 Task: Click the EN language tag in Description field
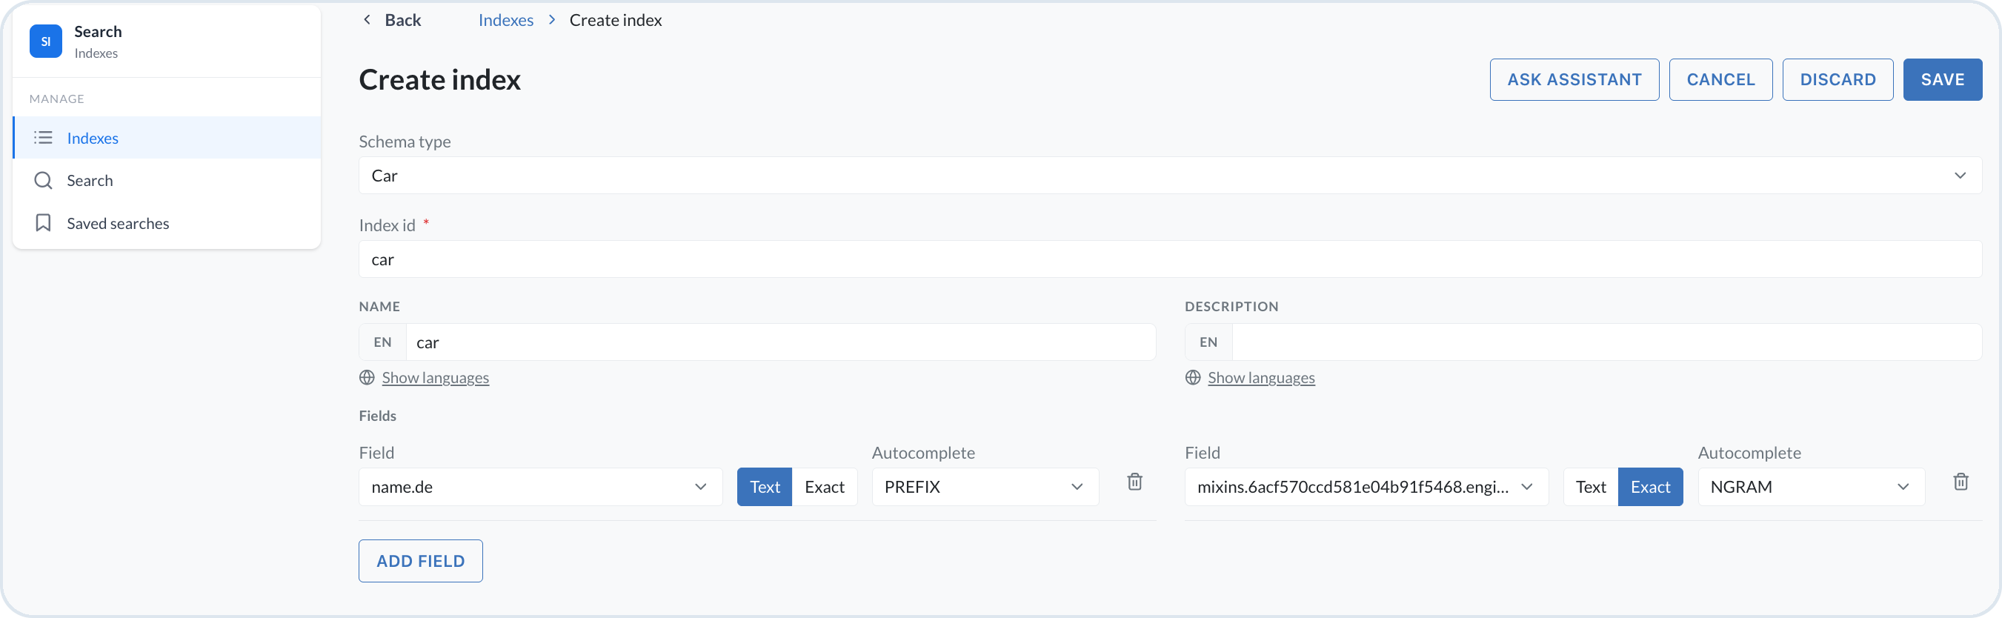1208,342
